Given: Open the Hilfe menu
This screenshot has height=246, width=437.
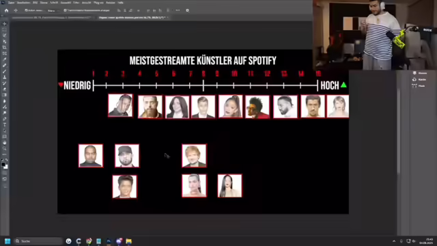Looking at the screenshot, I should point(120,3).
